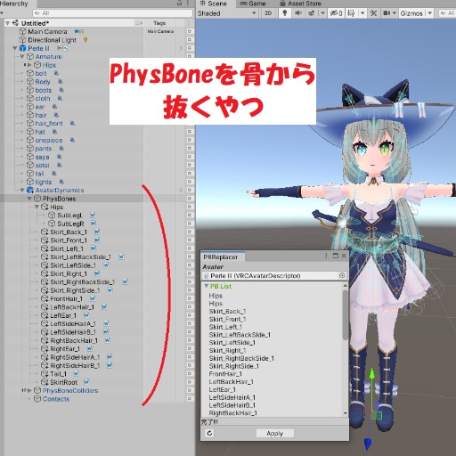Toggle checkbox column for onepiece row
Image resolution: width=456 pixels, height=456 pixels.
(x=189, y=140)
